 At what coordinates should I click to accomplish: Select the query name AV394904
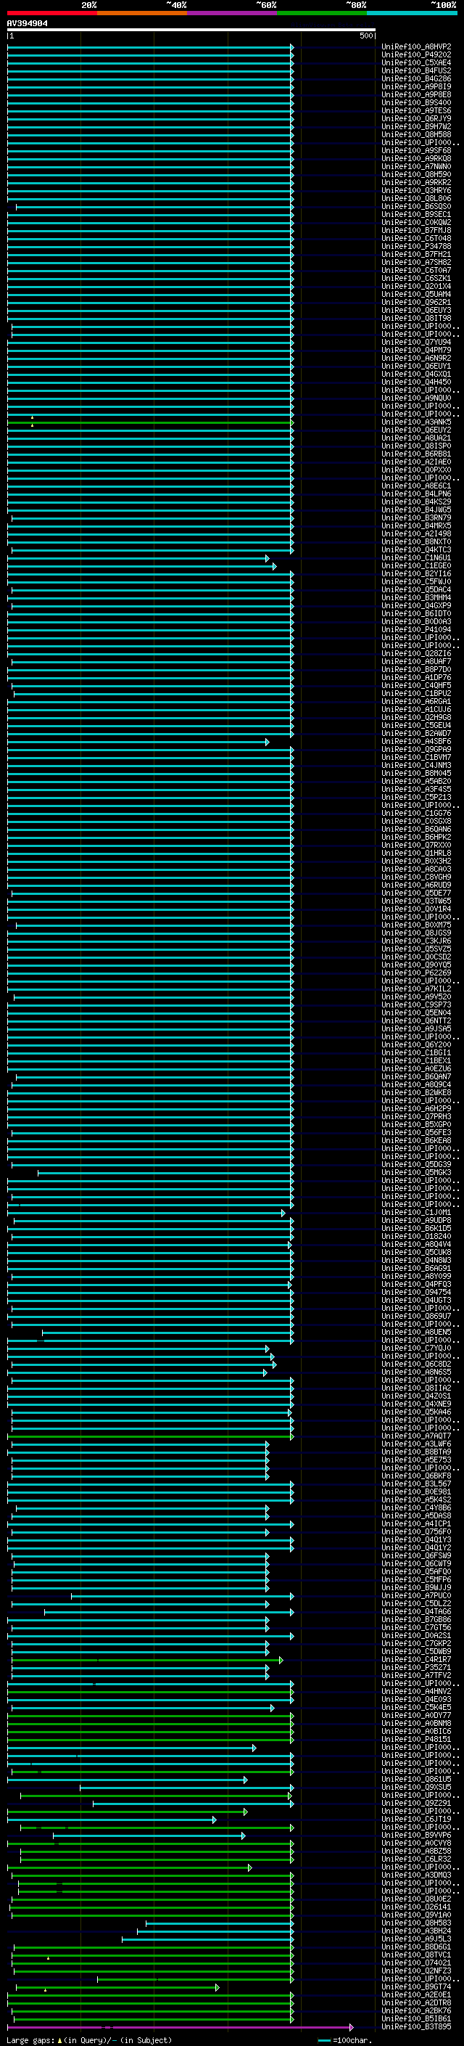click(28, 23)
